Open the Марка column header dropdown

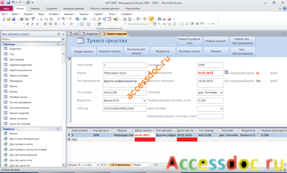point(132,130)
